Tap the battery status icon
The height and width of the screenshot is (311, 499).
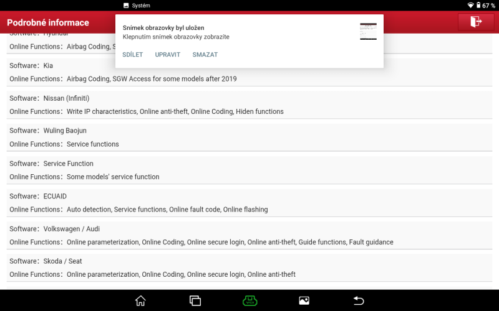point(478,5)
